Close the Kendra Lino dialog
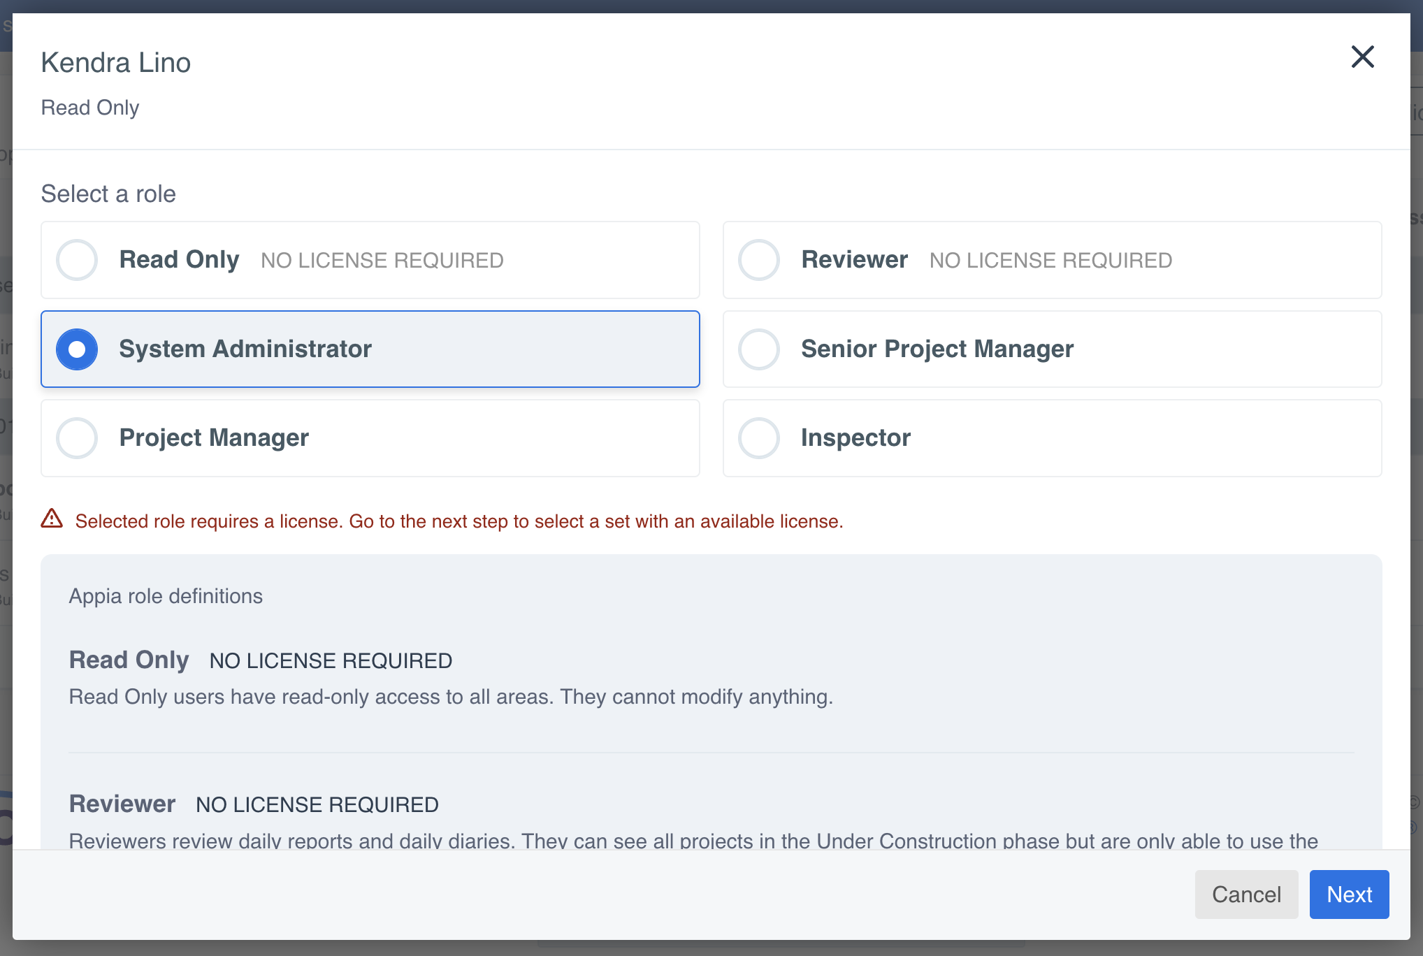Image resolution: width=1423 pixels, height=956 pixels. 1362,57
